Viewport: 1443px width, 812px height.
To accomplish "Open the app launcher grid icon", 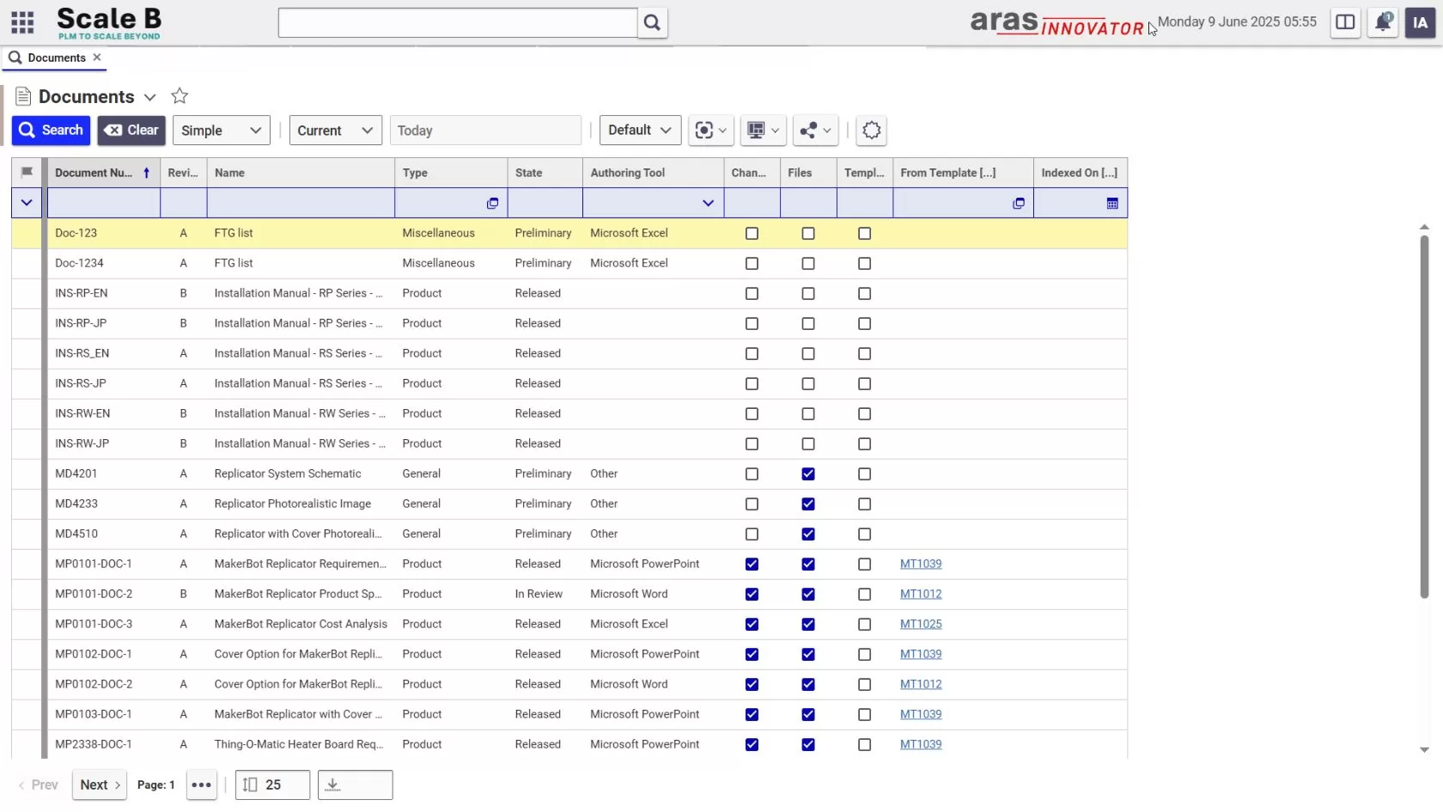I will [x=22, y=23].
